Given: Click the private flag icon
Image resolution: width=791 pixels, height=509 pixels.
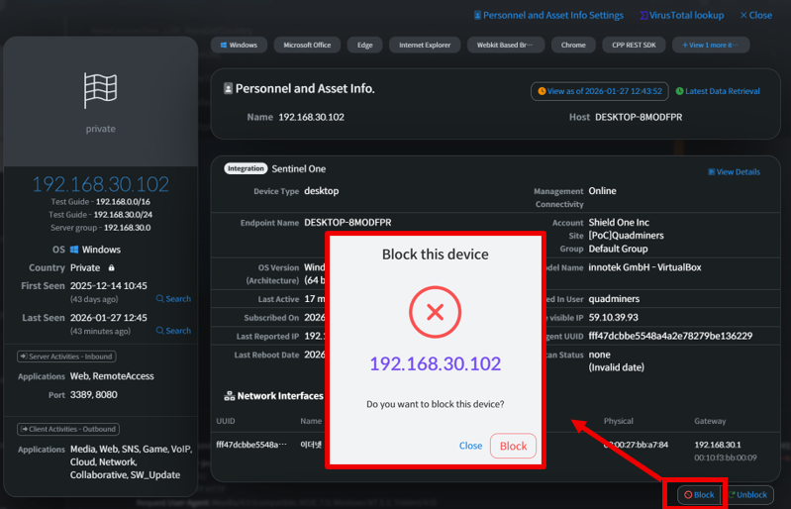Looking at the screenshot, I should 100,91.
